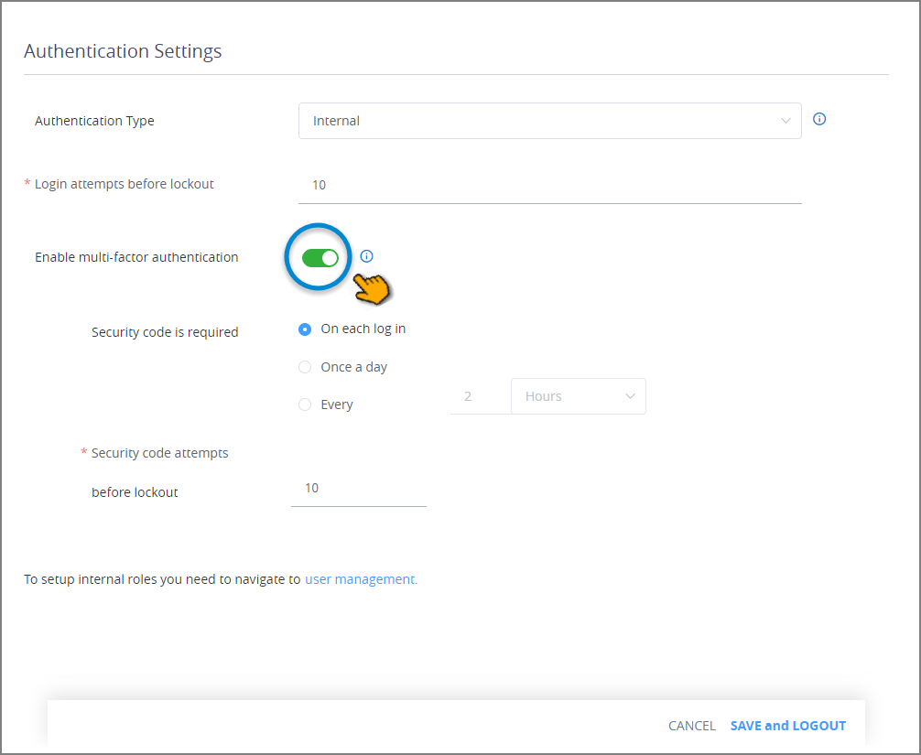Click the Enable multi-factor authentication label
The image size is (921, 755).
coord(136,257)
